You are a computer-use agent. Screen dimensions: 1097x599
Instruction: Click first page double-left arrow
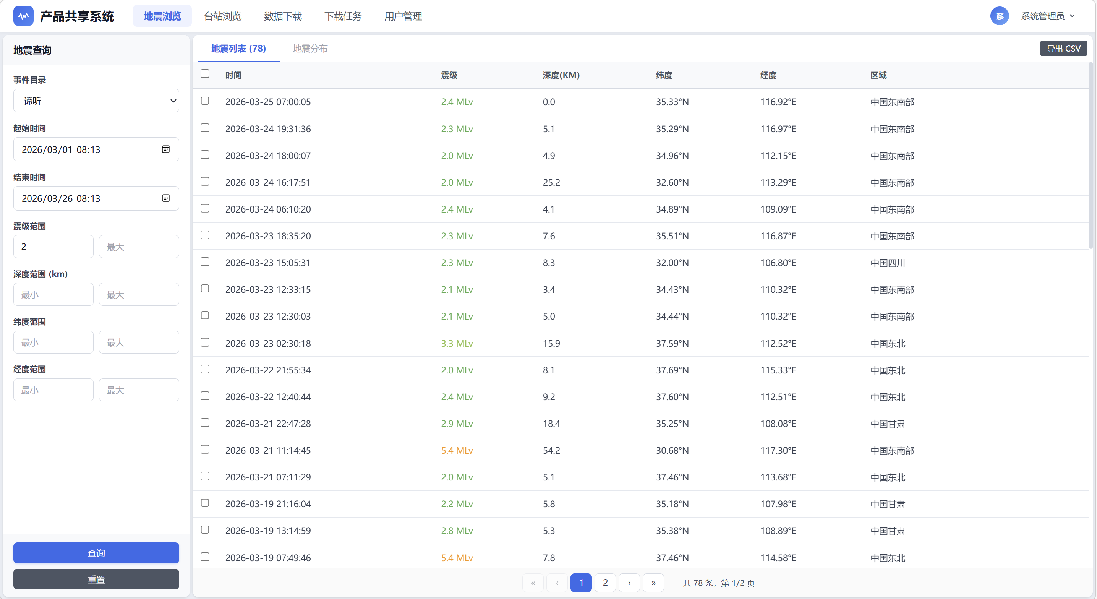click(533, 583)
